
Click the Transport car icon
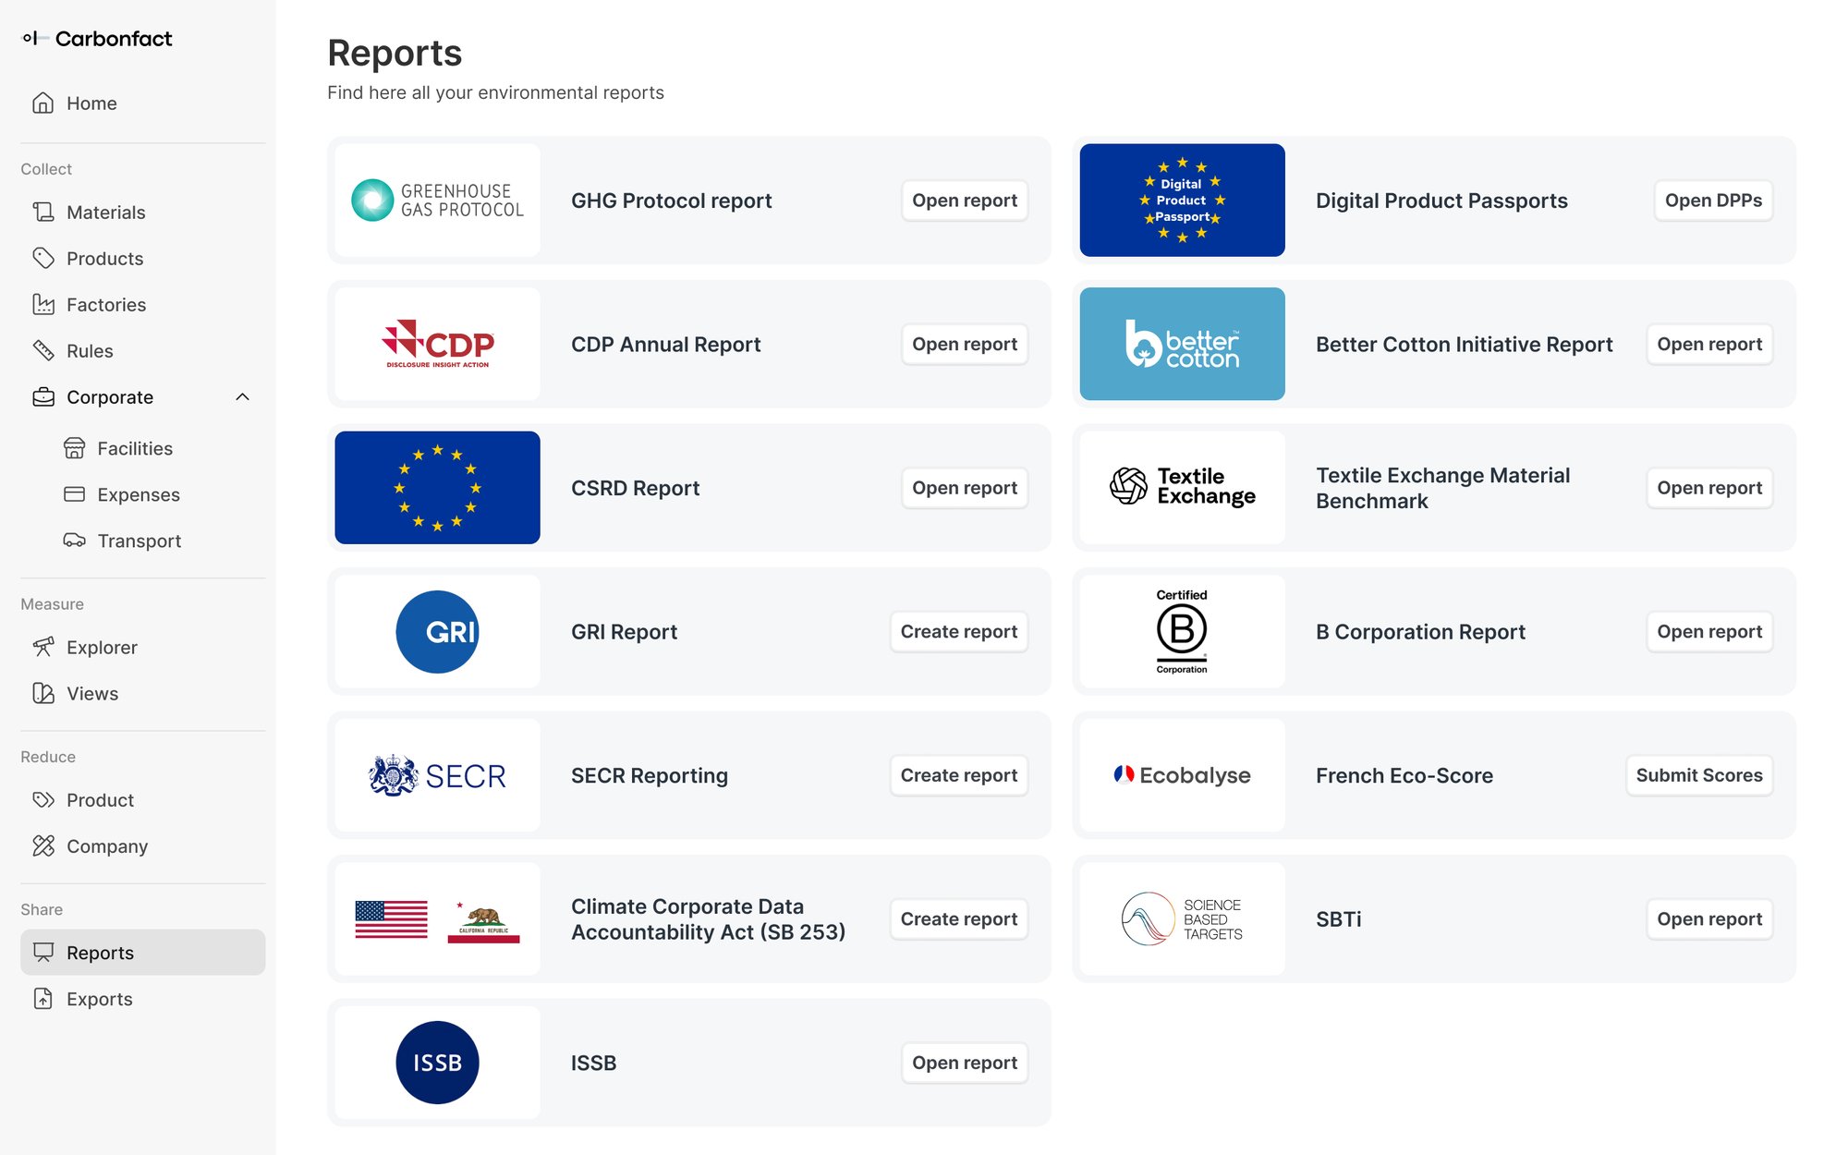click(x=74, y=541)
